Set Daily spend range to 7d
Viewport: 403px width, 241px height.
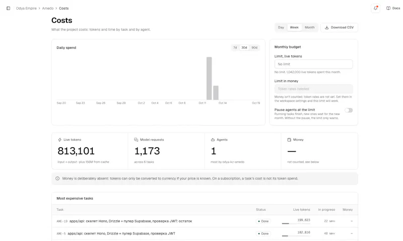click(235, 47)
